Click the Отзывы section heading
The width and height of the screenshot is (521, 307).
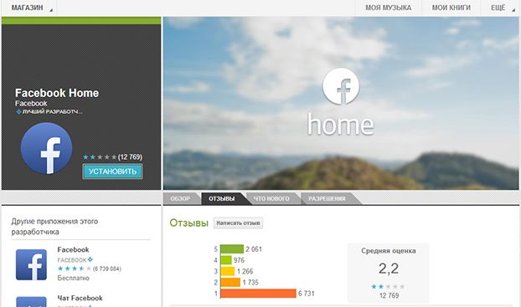pos(188,223)
